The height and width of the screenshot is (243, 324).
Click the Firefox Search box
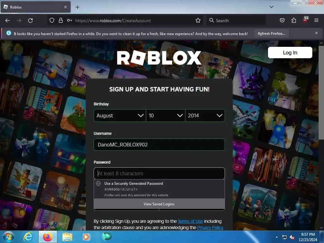click(x=236, y=20)
